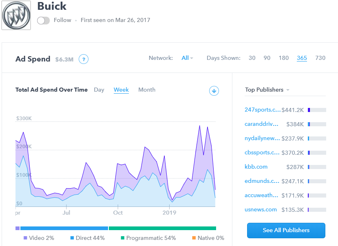Viewport: 338px width, 246px height.
Task: Switch chart to Month view
Action: [x=147, y=90]
